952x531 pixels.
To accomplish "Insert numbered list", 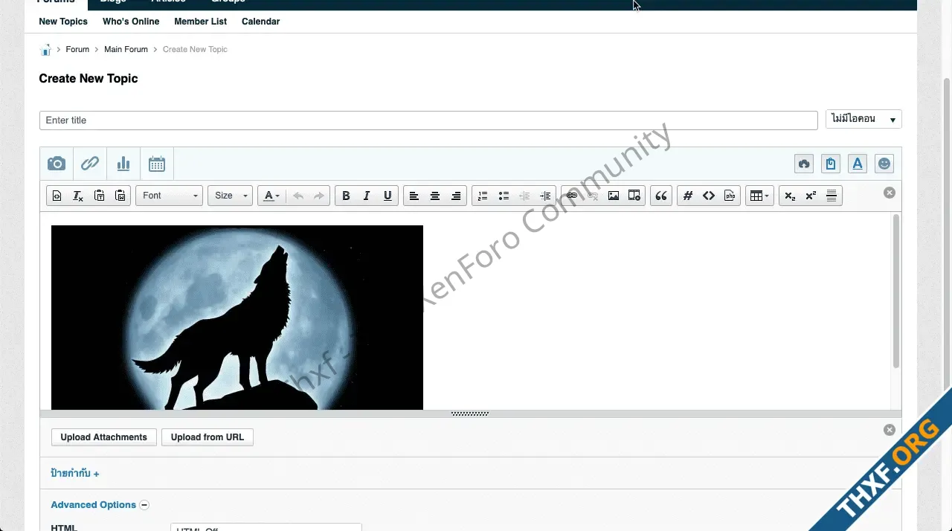I will 483,196.
